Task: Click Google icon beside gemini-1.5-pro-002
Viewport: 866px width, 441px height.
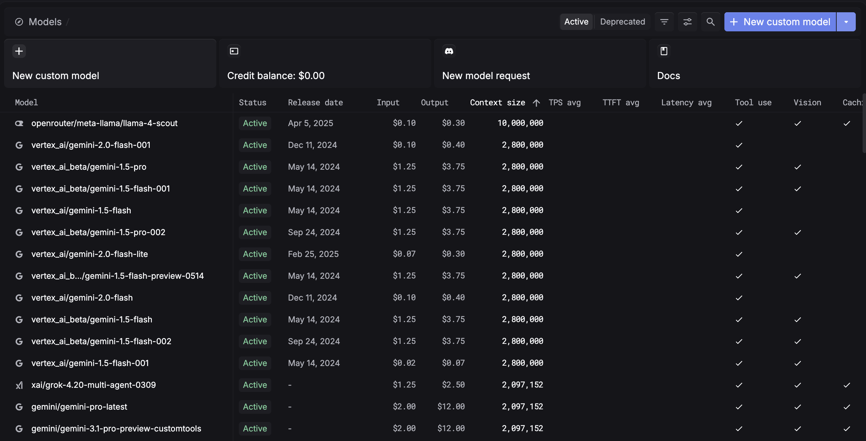Action: (19, 232)
